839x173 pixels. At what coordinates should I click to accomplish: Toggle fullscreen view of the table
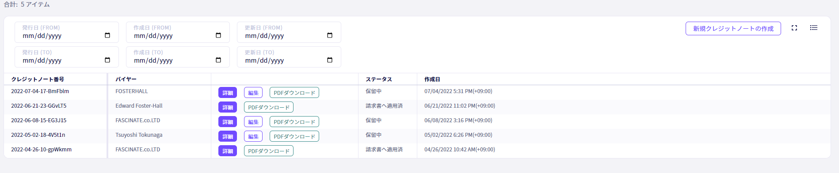(794, 28)
